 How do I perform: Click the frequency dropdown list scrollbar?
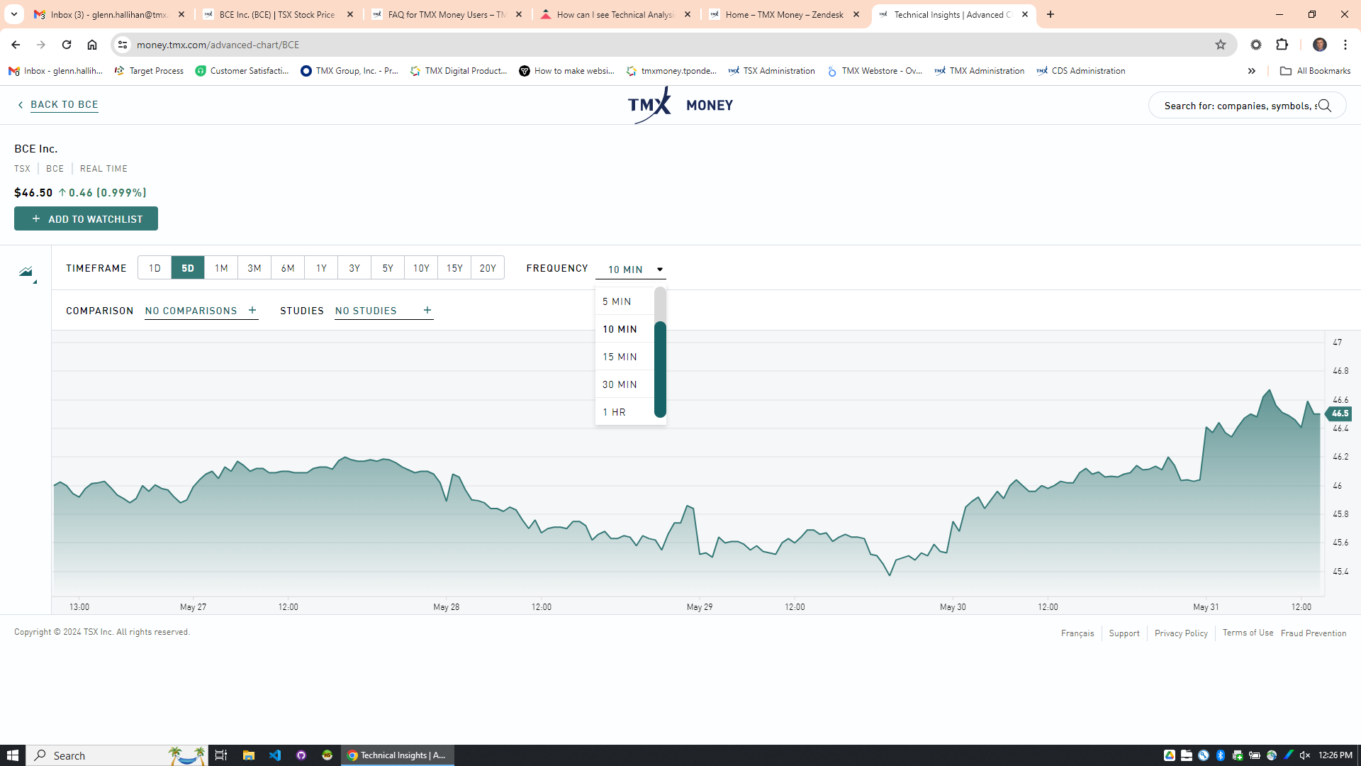click(660, 369)
